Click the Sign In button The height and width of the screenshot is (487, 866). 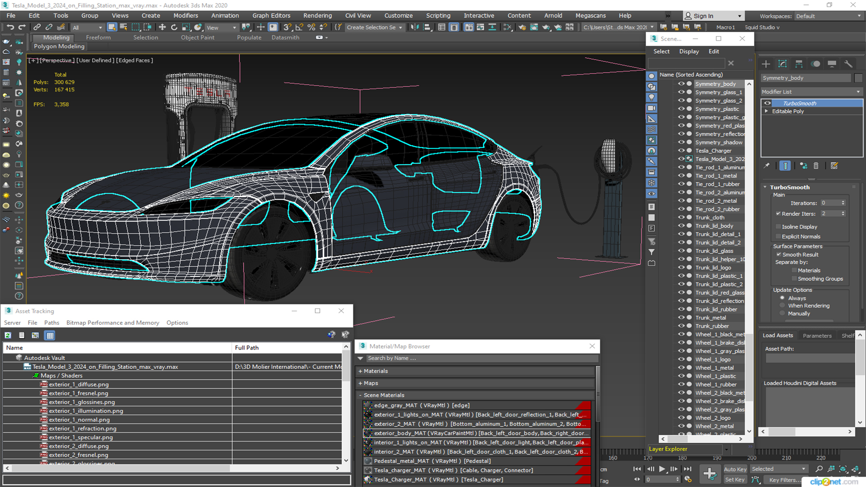click(713, 16)
